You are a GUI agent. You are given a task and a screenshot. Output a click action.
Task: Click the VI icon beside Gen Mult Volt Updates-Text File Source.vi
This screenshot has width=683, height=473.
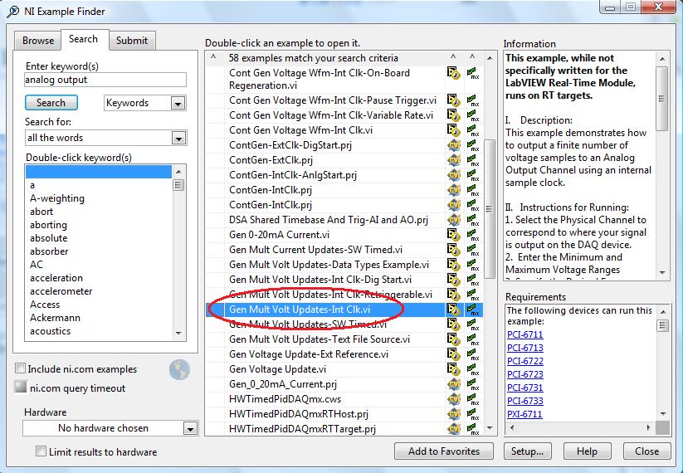(x=453, y=339)
